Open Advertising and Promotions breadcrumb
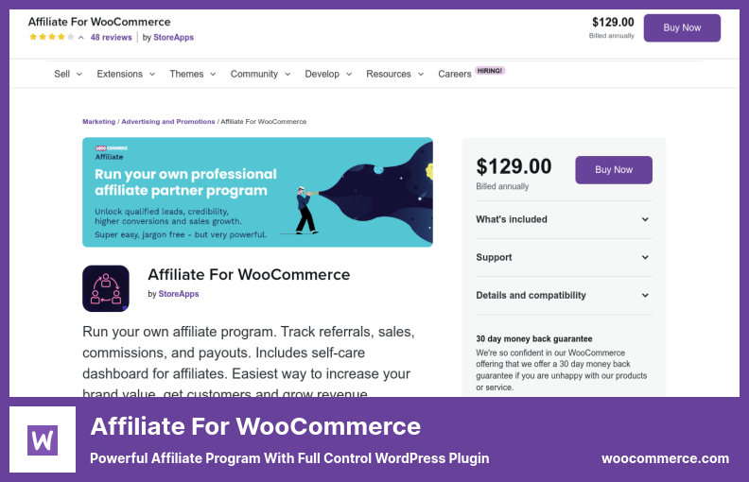 168,122
